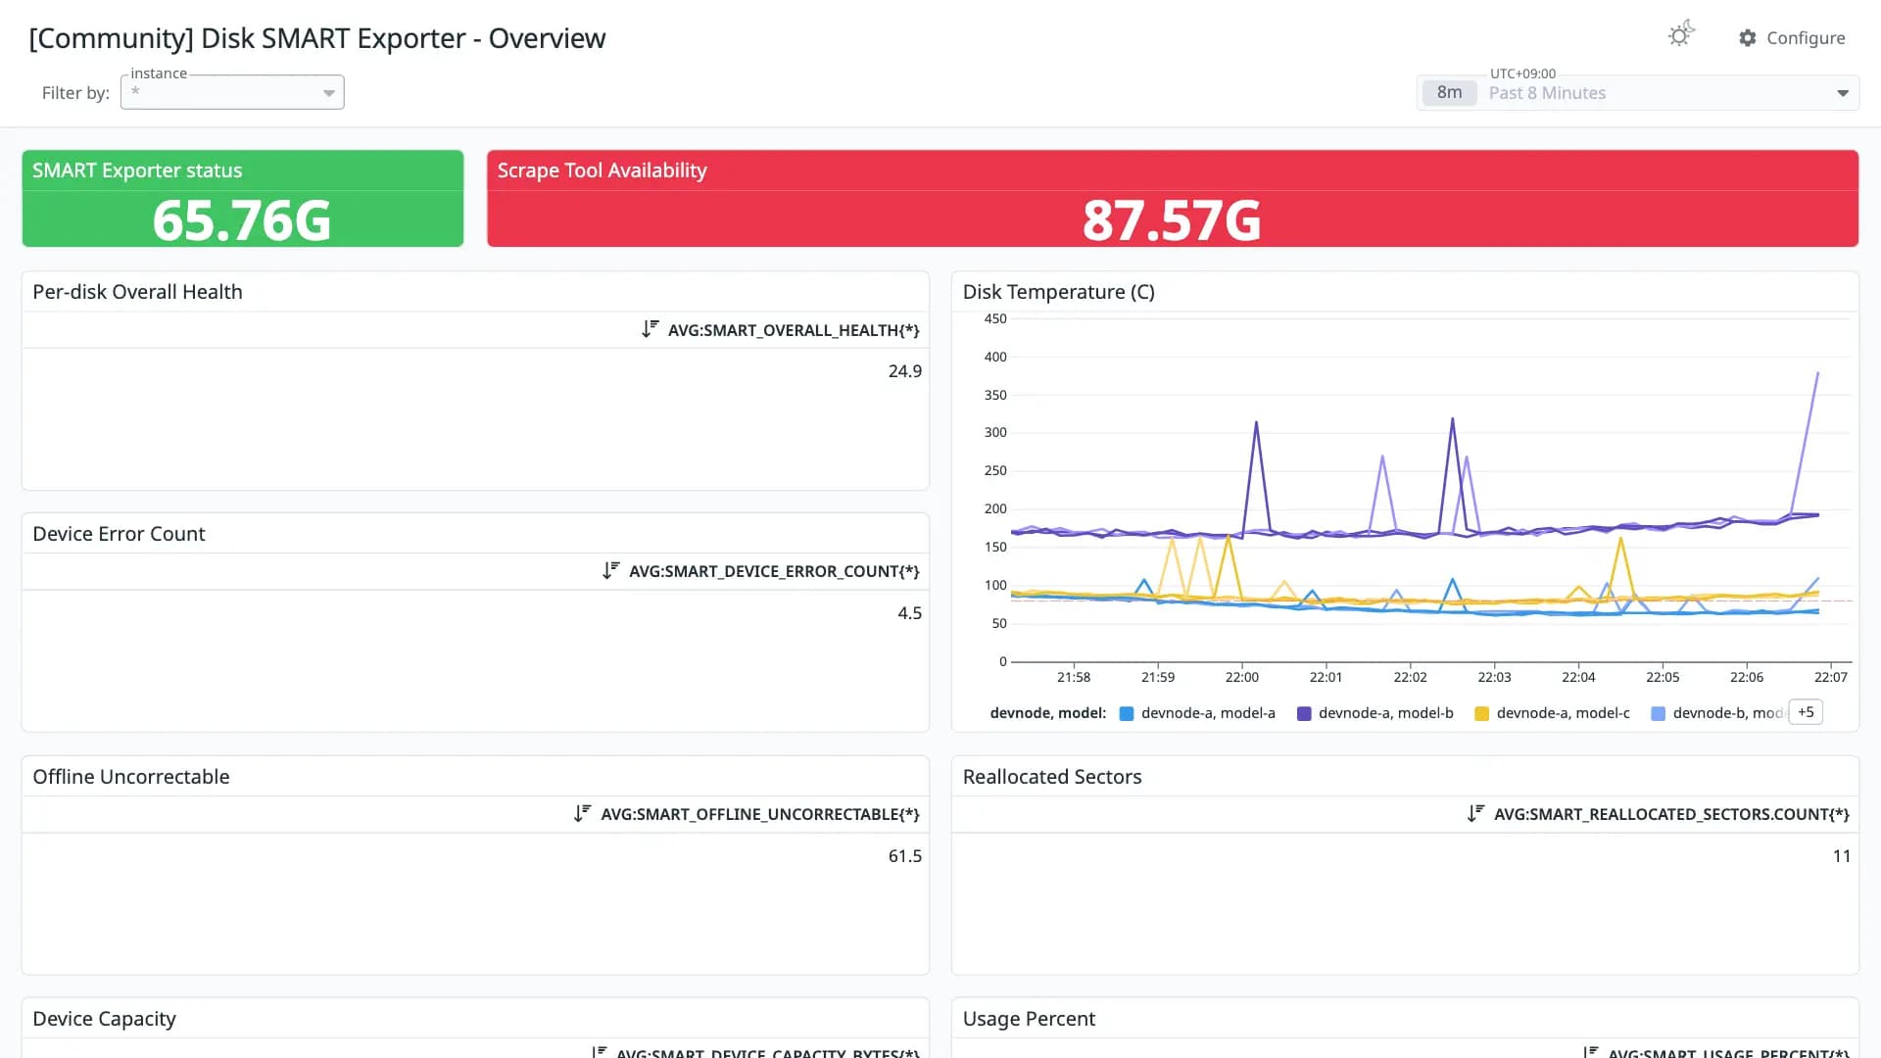Click the Per-disk Overall Health widget title

(x=137, y=292)
